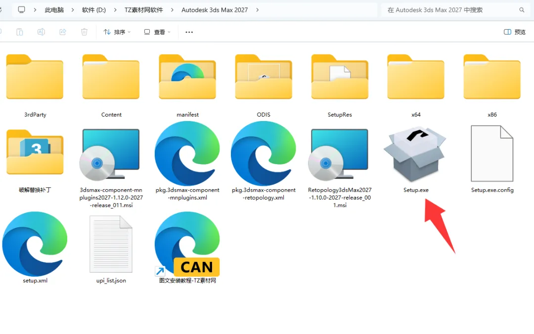Viewport: 534px width, 334px height.
Task: Click the computer icon in address bar
Action: pyautogui.click(x=21, y=10)
